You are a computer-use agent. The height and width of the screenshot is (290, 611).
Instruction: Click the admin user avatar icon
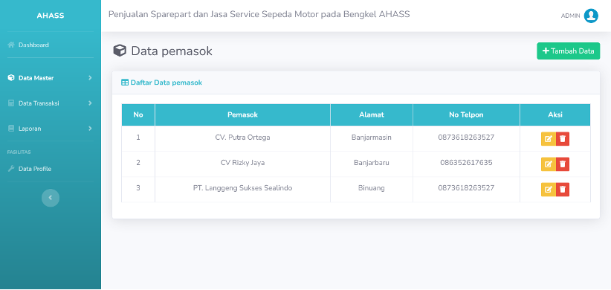591,16
